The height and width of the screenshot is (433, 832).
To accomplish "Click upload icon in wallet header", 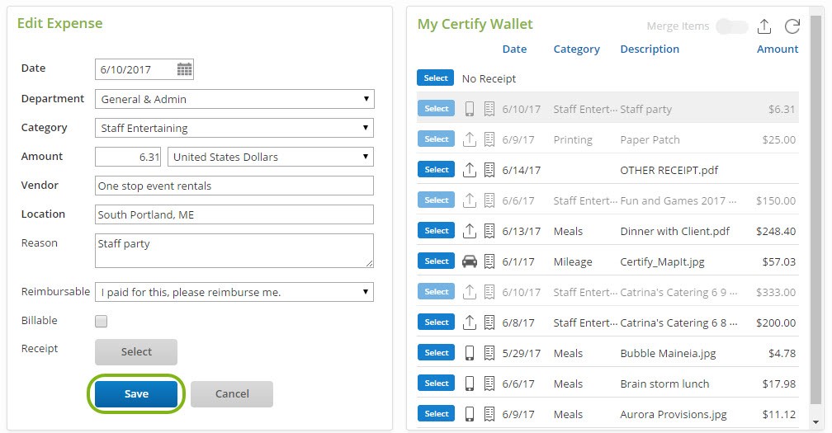I will pyautogui.click(x=764, y=26).
